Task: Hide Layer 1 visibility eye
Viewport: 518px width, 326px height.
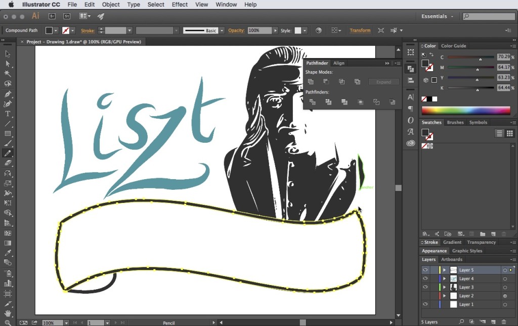Action: 425,304
